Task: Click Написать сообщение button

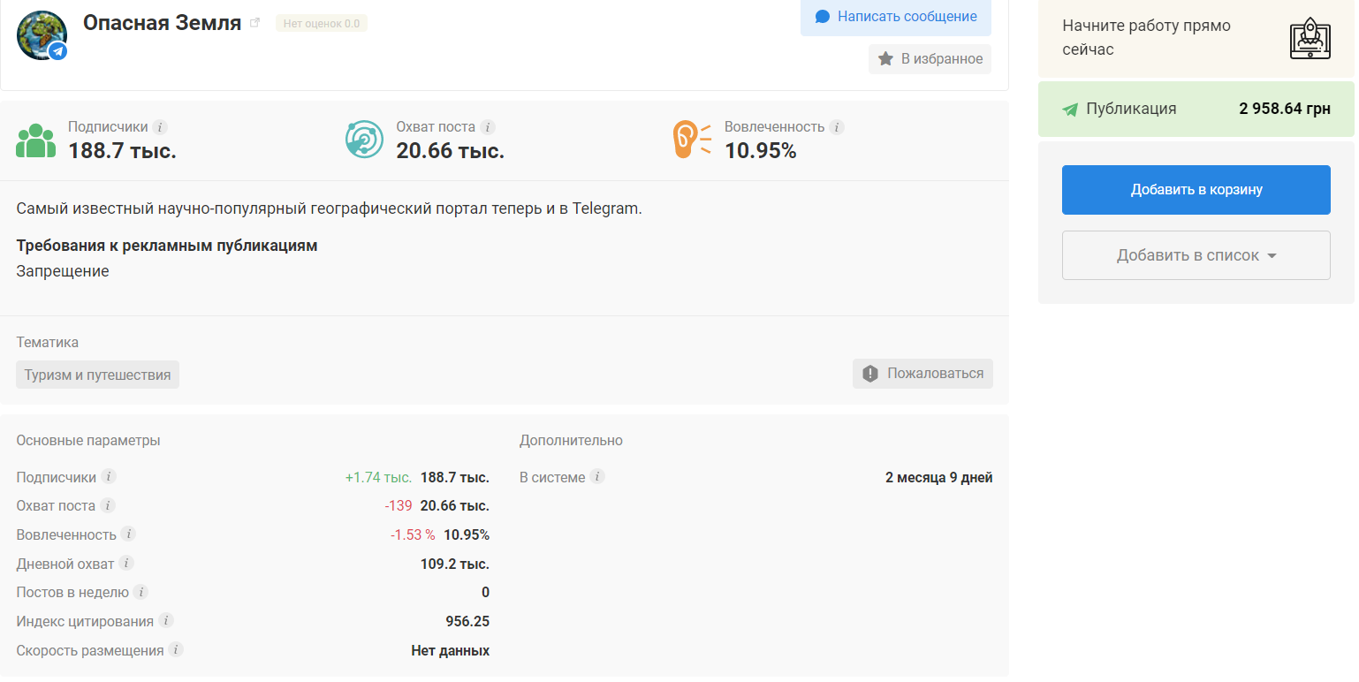Action: [x=895, y=17]
